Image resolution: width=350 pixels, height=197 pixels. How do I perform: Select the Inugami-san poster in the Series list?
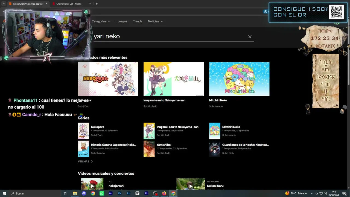(x=149, y=131)
